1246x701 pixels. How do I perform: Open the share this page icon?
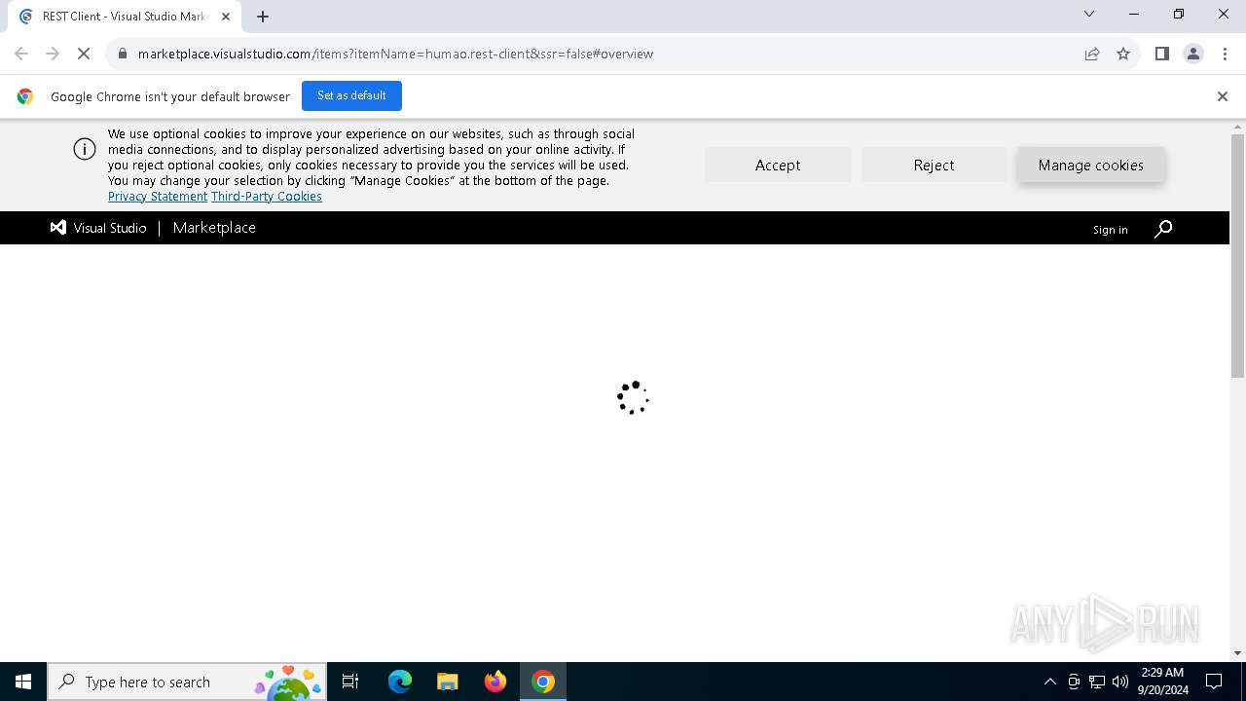[1092, 54]
